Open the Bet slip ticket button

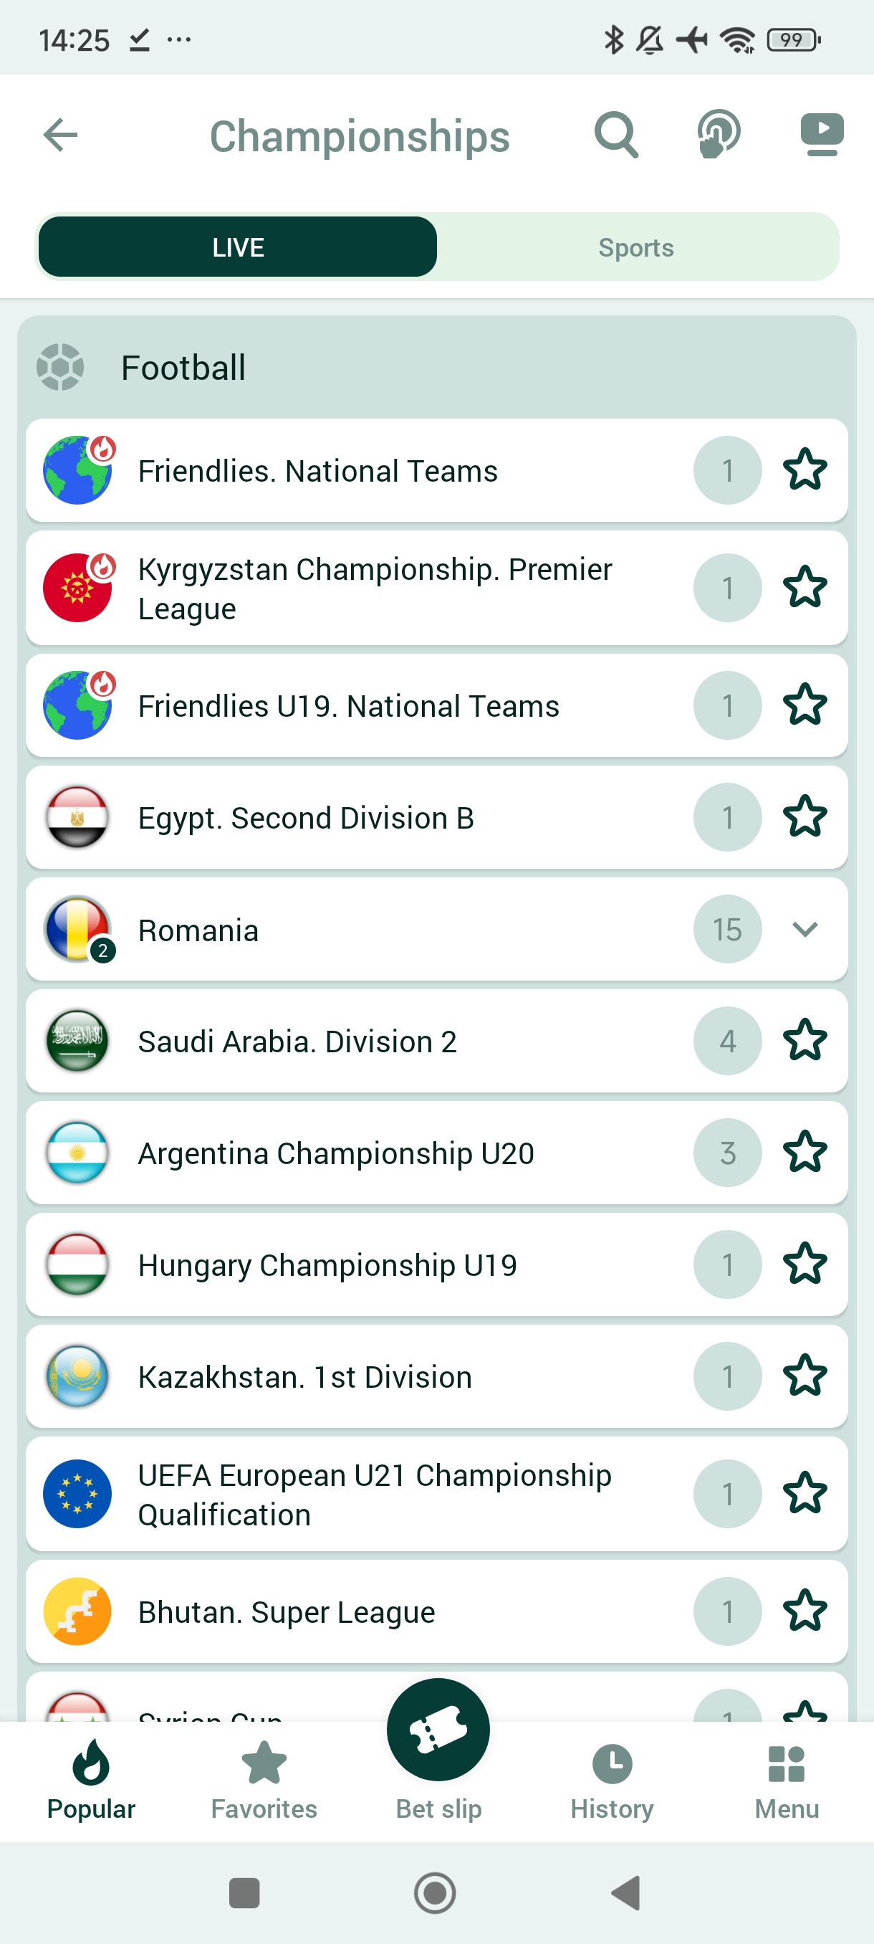tap(438, 1731)
